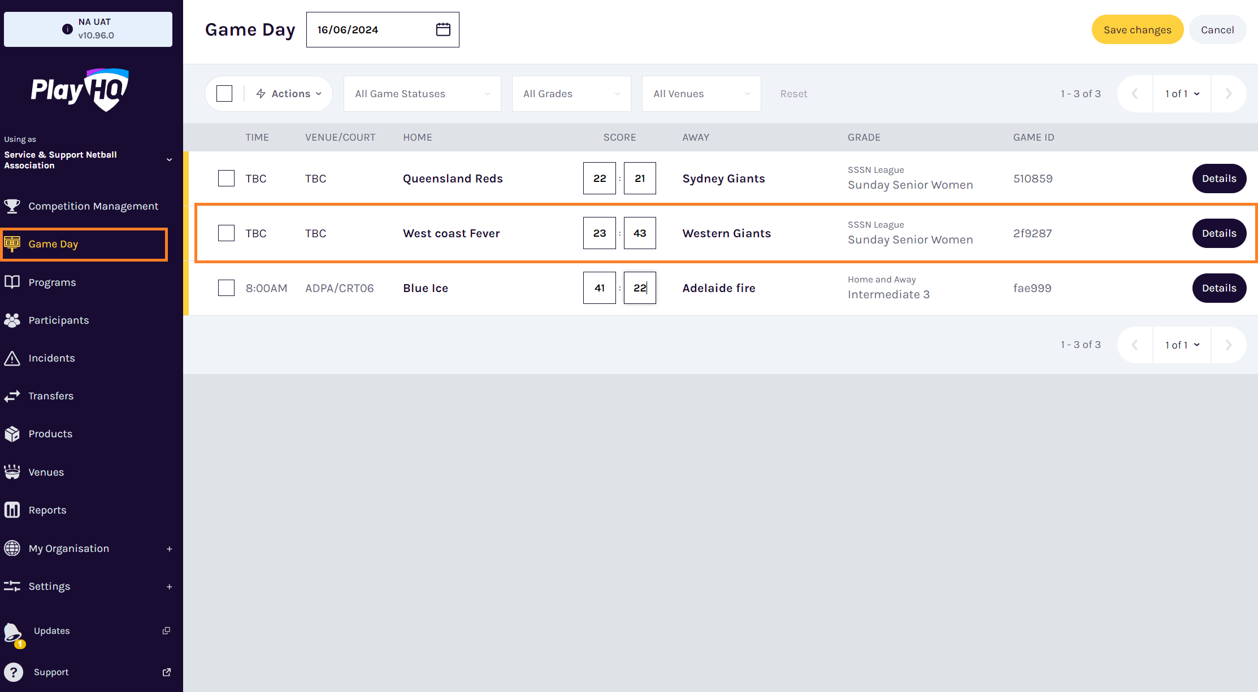Screen dimensions: 1258x692
Task: Tick the Queensland Reds game checkbox
Action: [x=226, y=179]
